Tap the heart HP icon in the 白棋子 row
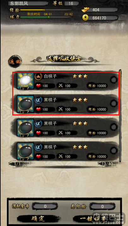Viewport: 128px width, 226px height. 38,86
